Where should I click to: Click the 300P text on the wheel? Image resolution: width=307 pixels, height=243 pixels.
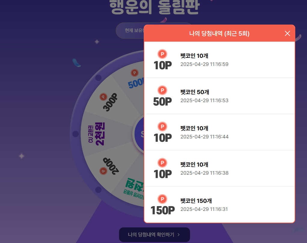(x=110, y=102)
